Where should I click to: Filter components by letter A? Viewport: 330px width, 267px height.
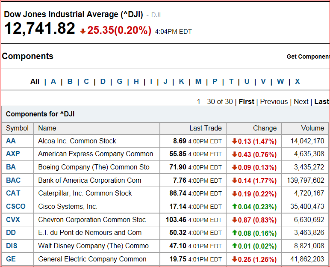[x=53, y=81]
